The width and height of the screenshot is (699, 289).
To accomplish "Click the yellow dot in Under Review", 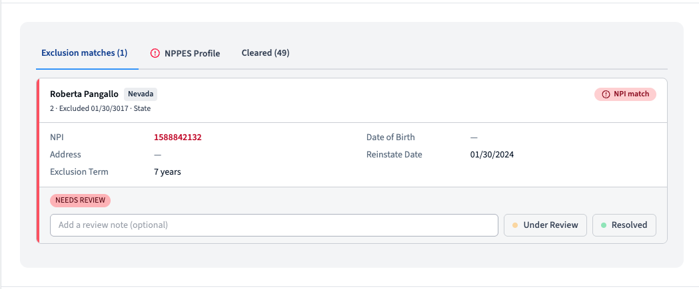I will [515, 225].
